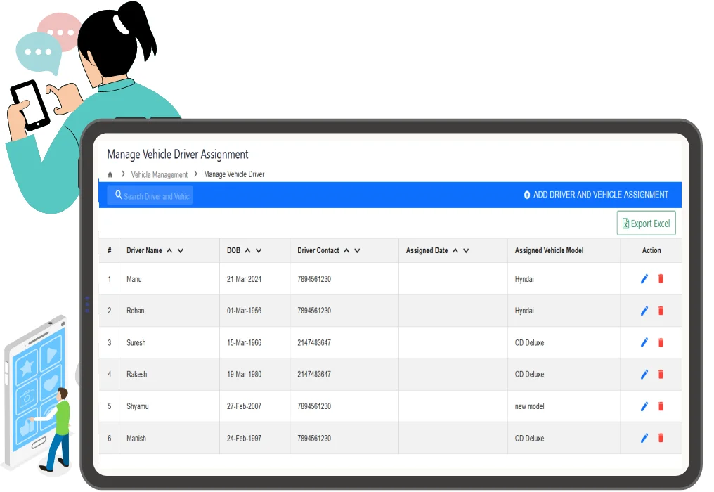The image size is (714, 492).
Task: Click DOB 27-Feb-2007
Action: 244,406
